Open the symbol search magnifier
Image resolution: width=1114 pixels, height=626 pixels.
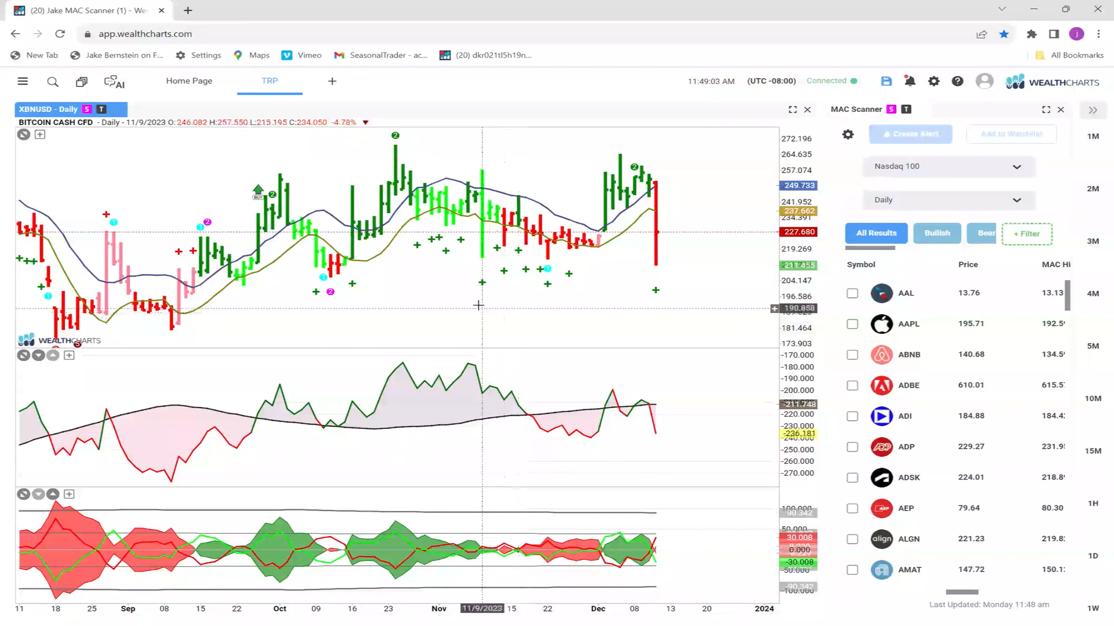pyautogui.click(x=53, y=82)
